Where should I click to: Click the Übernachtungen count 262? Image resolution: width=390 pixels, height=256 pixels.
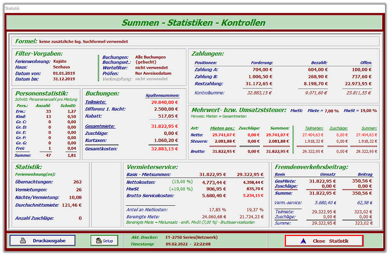(x=77, y=182)
